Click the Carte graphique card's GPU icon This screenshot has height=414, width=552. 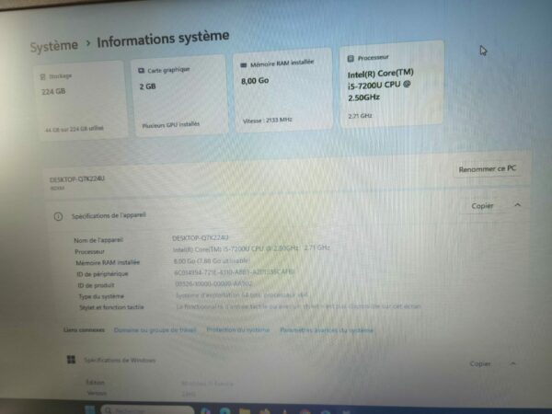[x=141, y=71]
